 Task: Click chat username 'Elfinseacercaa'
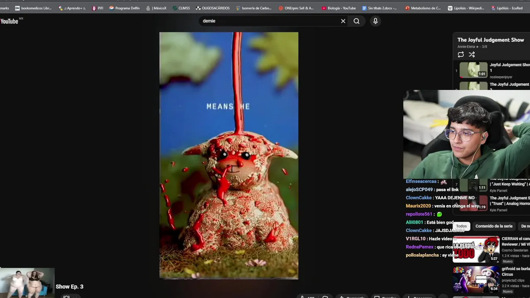(421, 182)
